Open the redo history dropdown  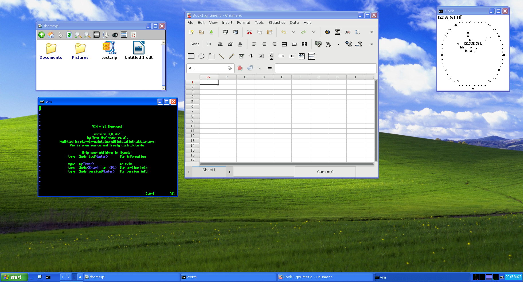coord(314,32)
